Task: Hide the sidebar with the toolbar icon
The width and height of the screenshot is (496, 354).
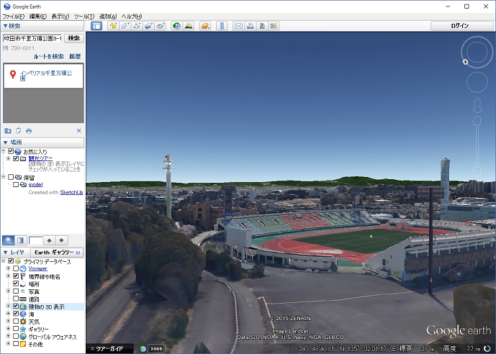Action: coord(96,26)
